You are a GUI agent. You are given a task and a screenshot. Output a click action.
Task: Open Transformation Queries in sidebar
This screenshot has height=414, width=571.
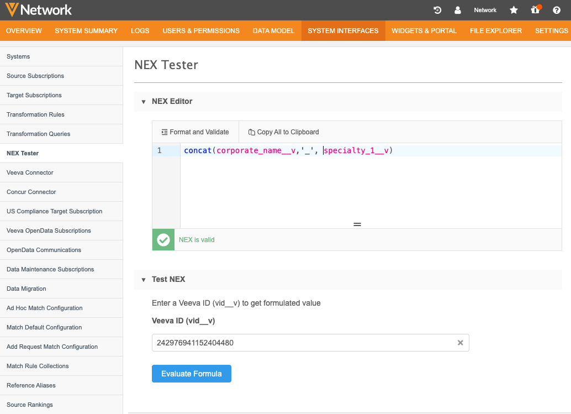click(38, 134)
